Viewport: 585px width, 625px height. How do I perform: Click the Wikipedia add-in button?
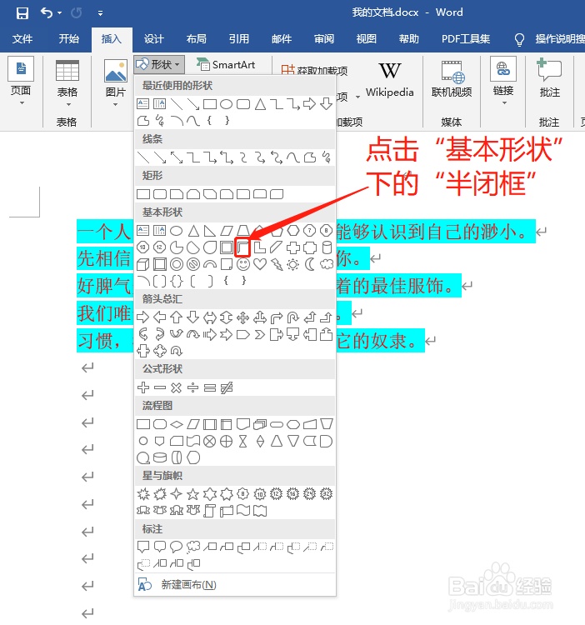(390, 80)
